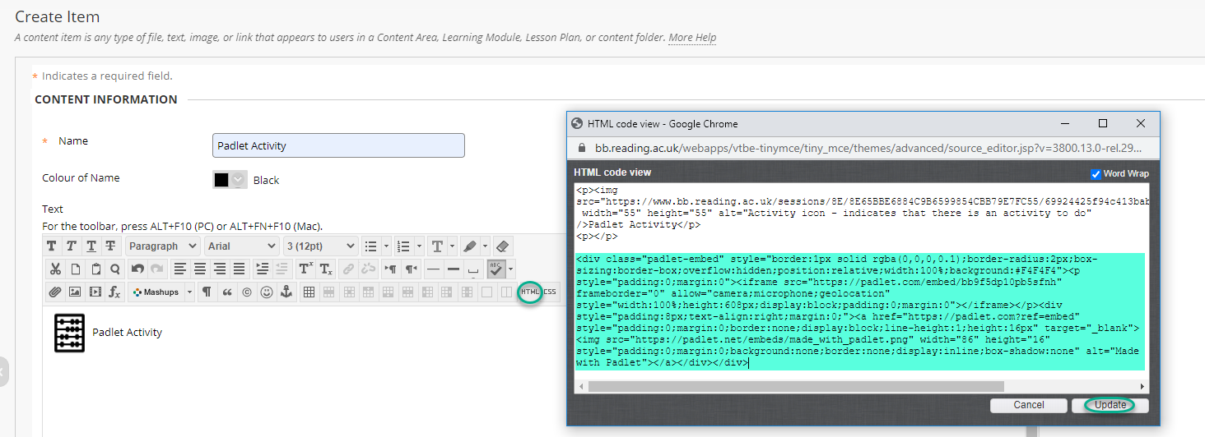Open HTML code view from toolbar
Image resolution: width=1205 pixels, height=437 pixels.
click(530, 292)
